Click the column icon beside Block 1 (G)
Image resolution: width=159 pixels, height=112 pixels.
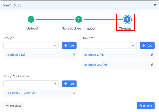[7, 55]
